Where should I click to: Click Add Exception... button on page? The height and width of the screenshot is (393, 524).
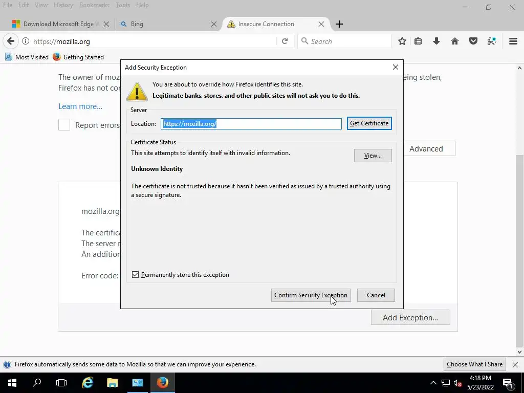point(410,317)
